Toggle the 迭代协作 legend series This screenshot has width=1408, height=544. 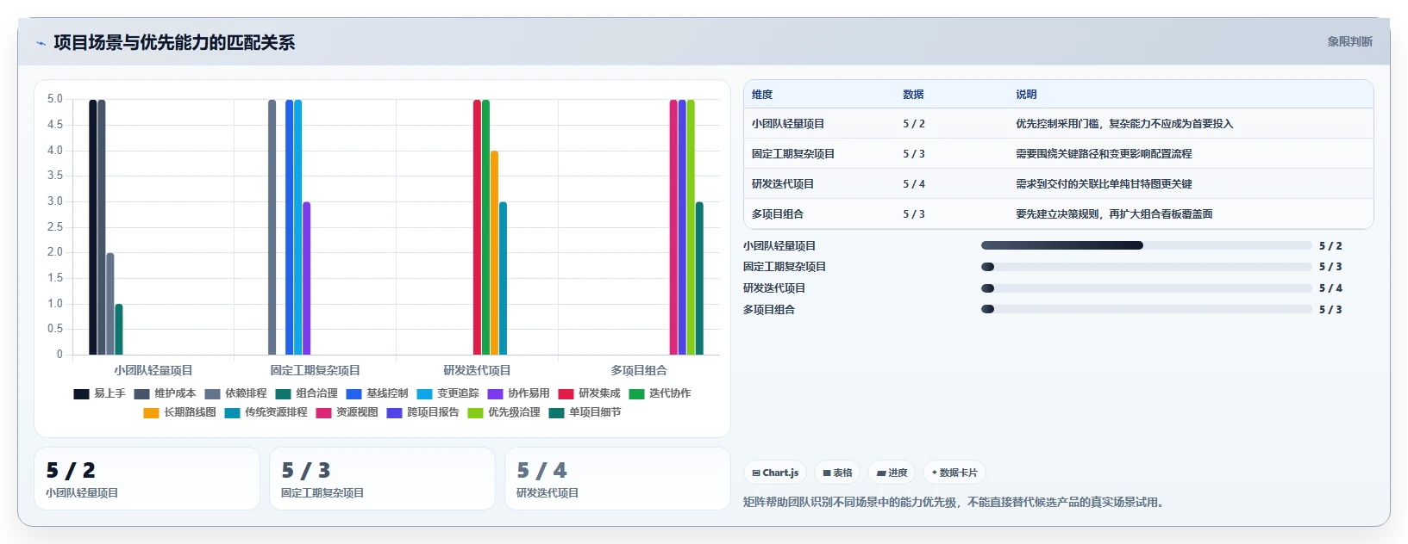pyautogui.click(x=660, y=393)
